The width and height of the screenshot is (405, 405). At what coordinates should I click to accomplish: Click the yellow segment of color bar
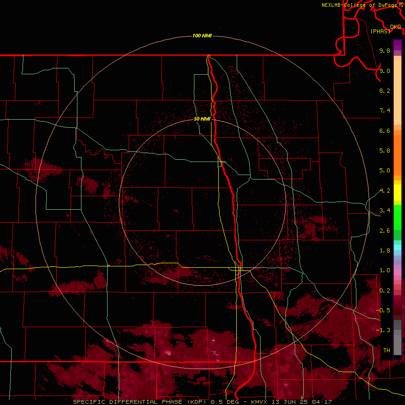tap(397, 193)
